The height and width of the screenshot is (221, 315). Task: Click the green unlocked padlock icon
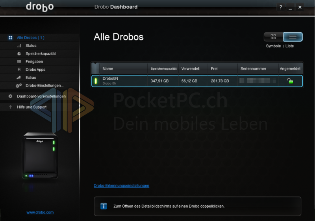coord(290,81)
